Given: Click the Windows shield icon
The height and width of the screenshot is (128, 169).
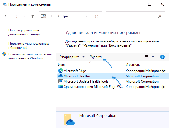Looking at the screenshot, I should tap(4, 54).
